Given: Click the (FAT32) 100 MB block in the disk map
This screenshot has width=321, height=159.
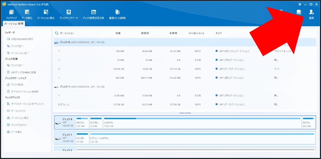Looking at the screenshot, I should [x=82, y=122].
